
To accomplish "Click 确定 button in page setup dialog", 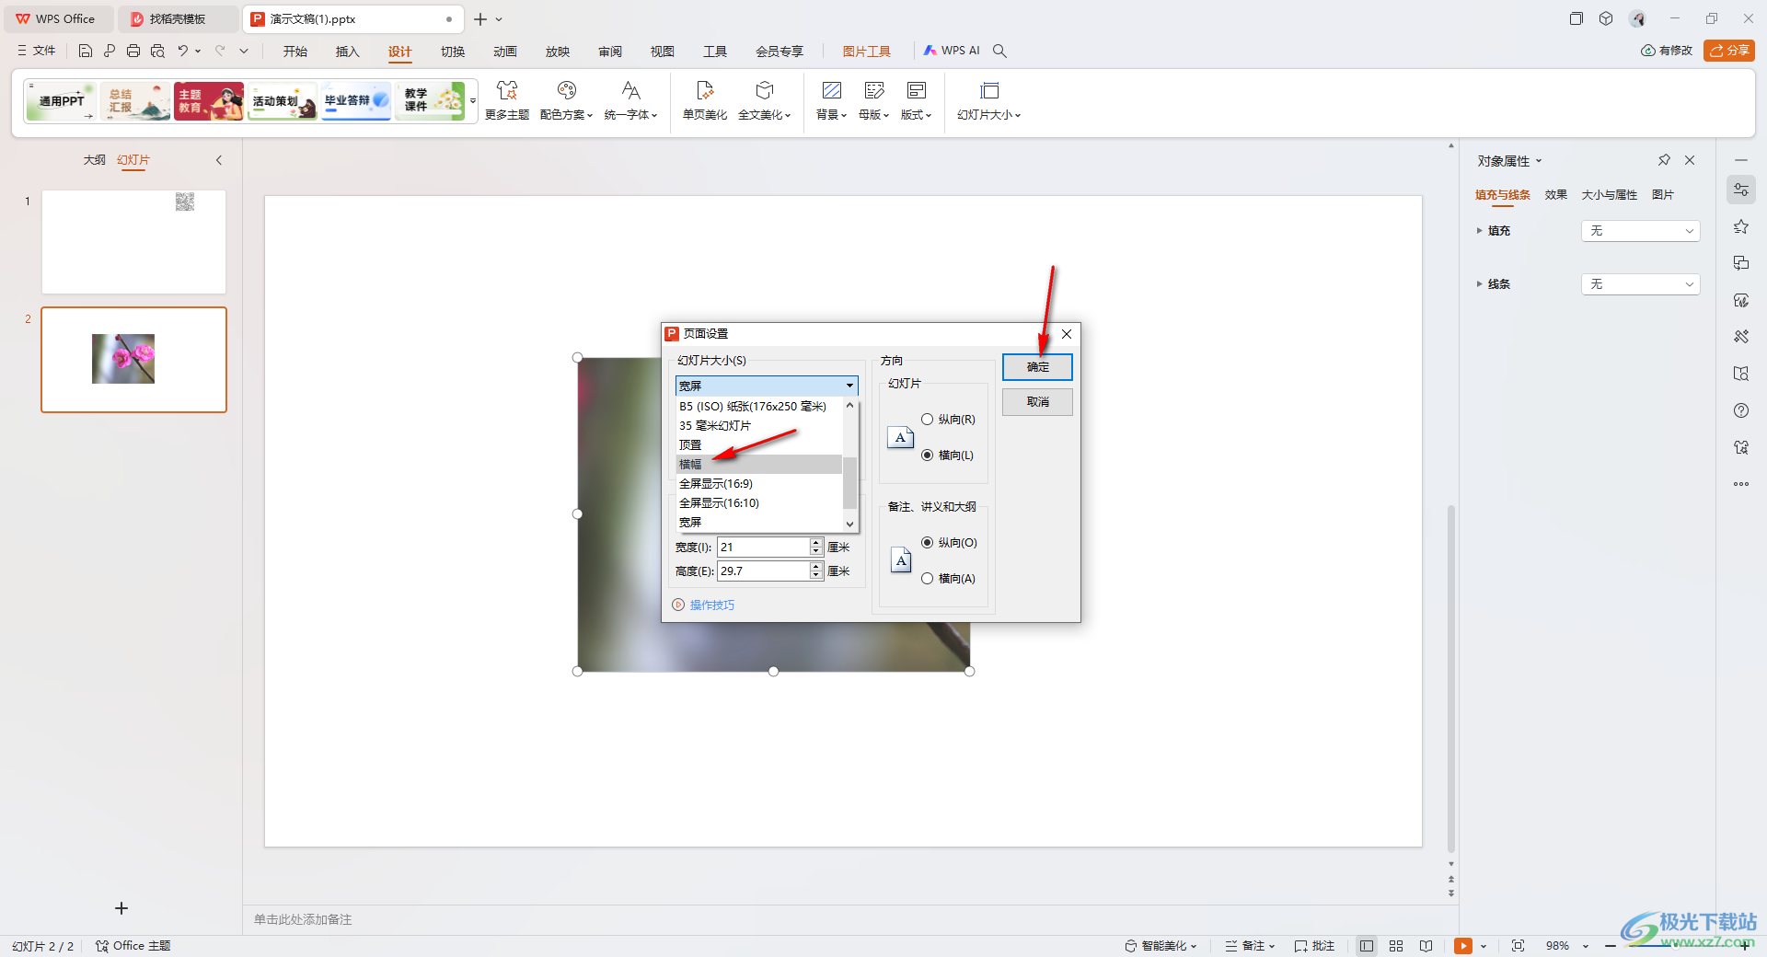I will point(1037,367).
